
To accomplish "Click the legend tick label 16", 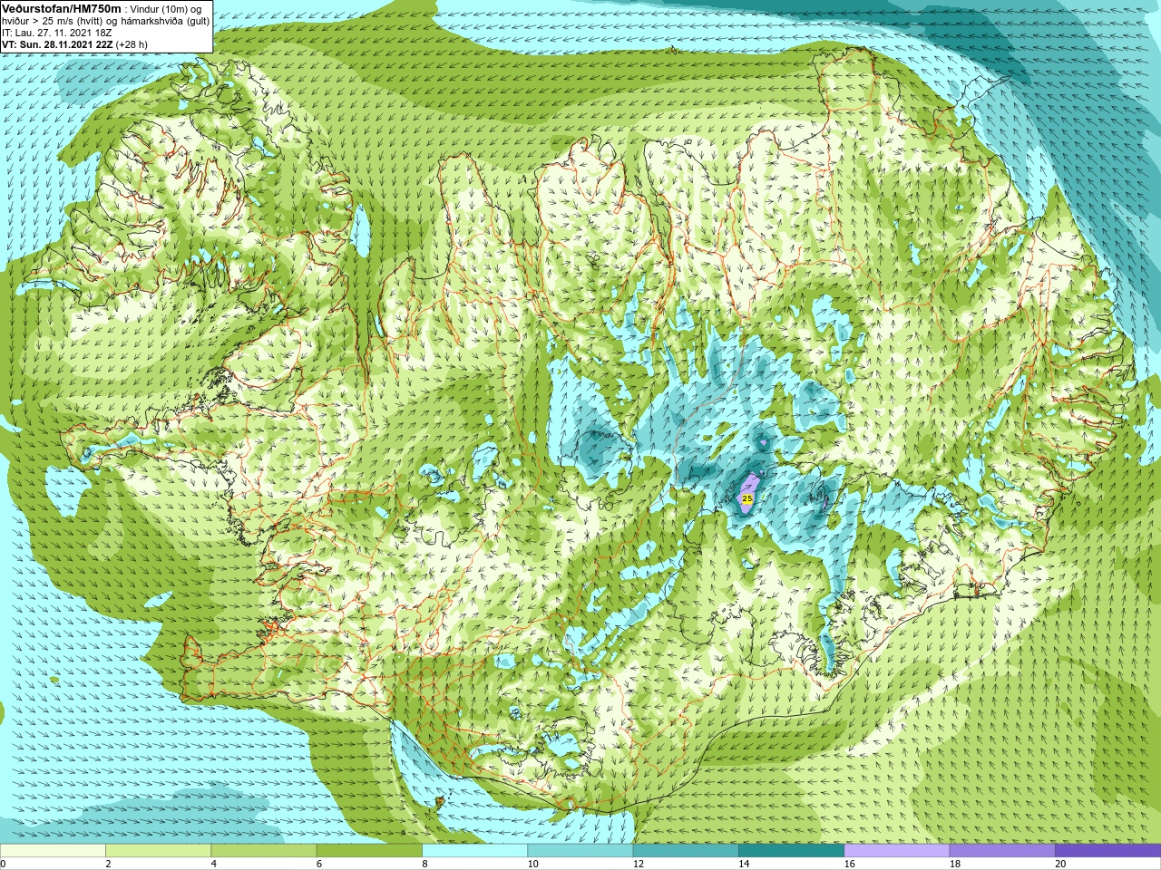I will [x=850, y=865].
